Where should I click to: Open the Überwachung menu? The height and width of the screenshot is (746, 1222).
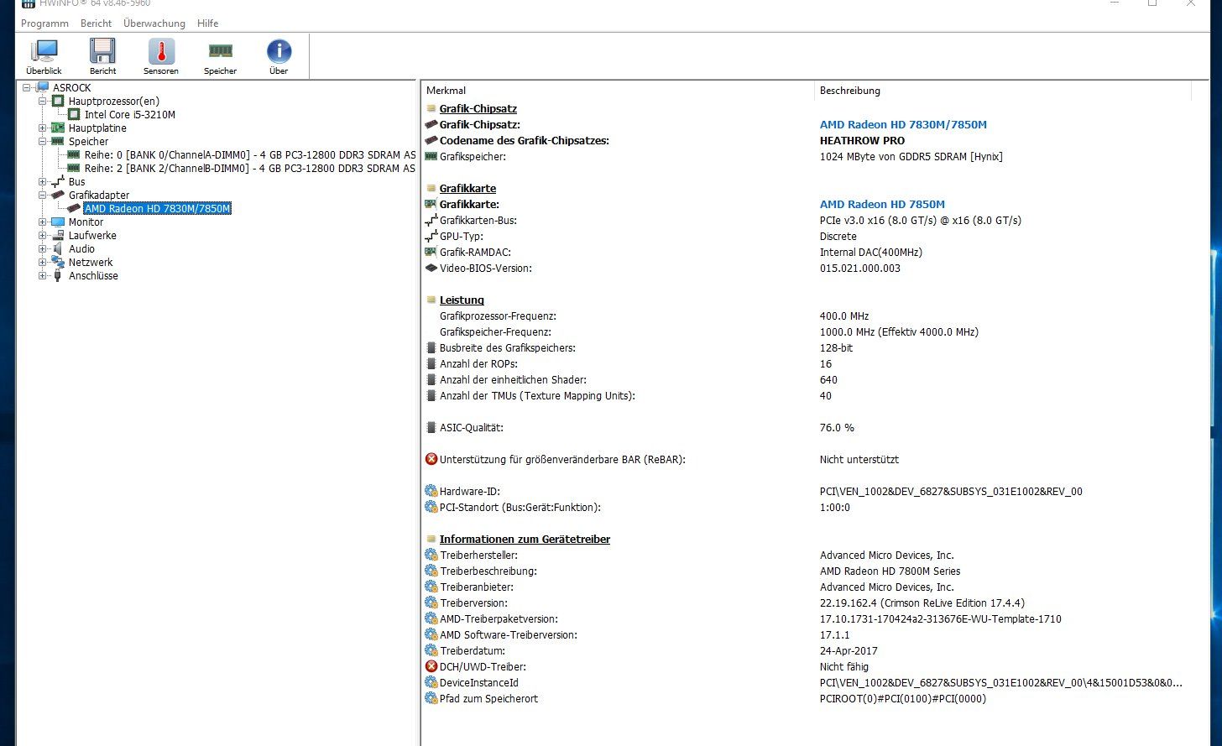point(154,23)
